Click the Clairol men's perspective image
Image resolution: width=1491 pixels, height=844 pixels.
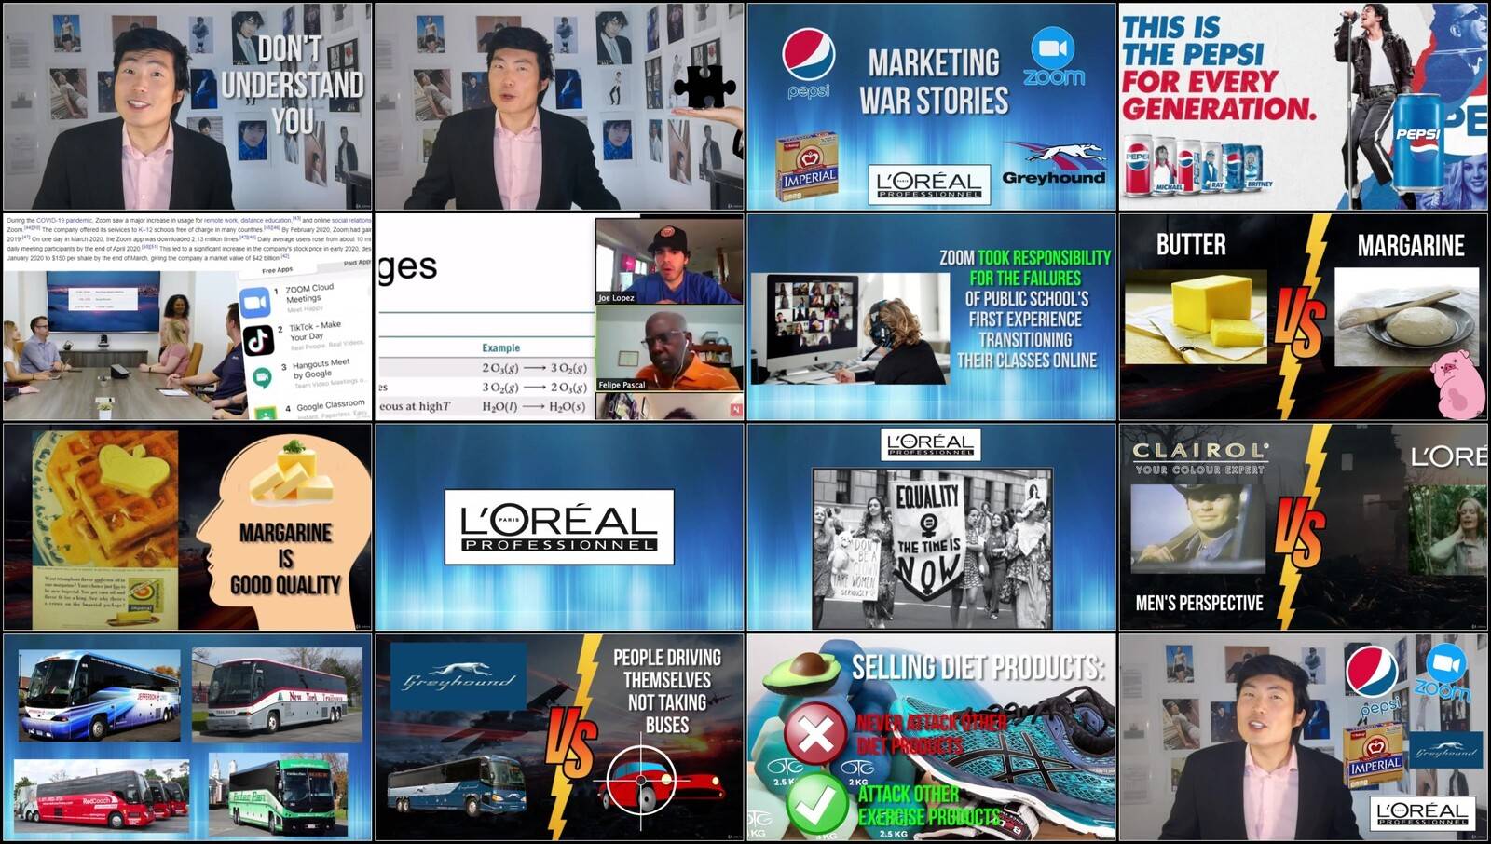click(x=1198, y=527)
